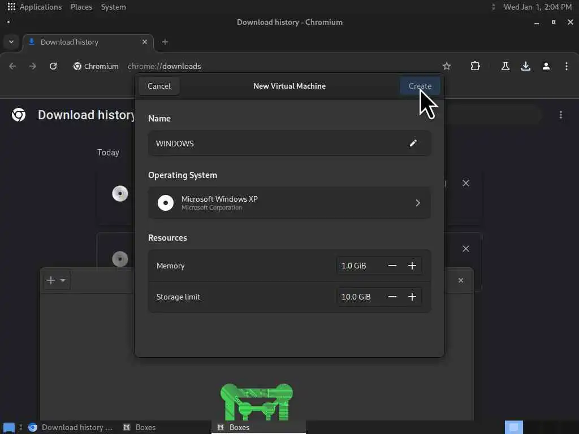
Task: Edit the WINDOWS name field
Action: coord(289,144)
